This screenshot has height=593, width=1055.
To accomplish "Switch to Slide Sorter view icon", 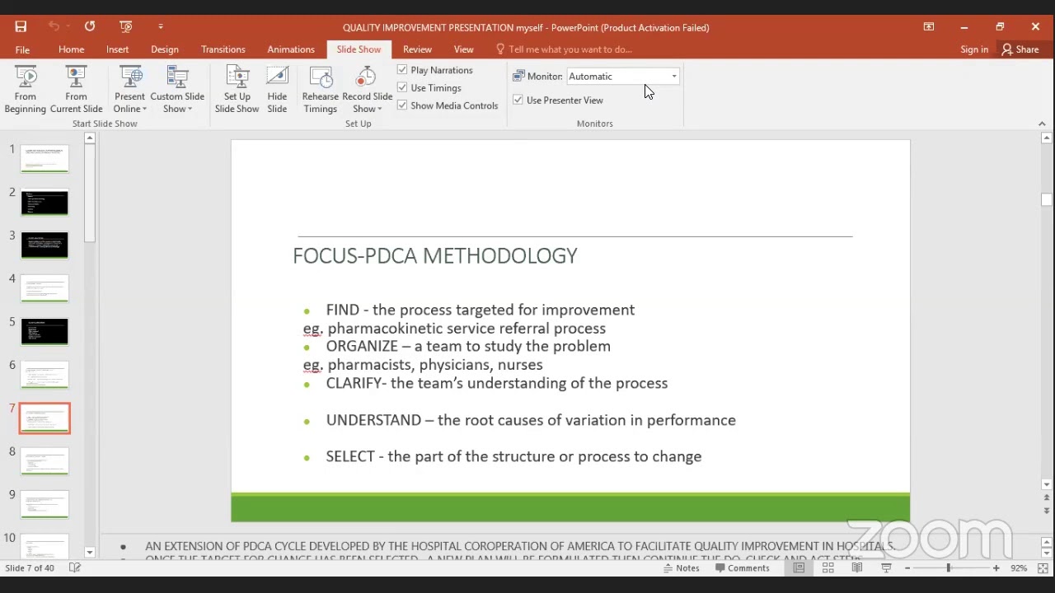I will pyautogui.click(x=828, y=568).
